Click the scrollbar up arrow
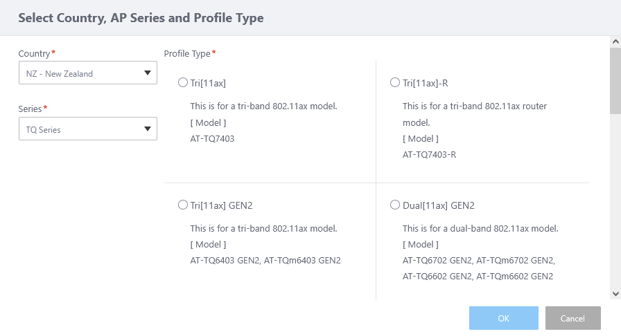Viewport: 621px width, 336px height. [x=615, y=42]
